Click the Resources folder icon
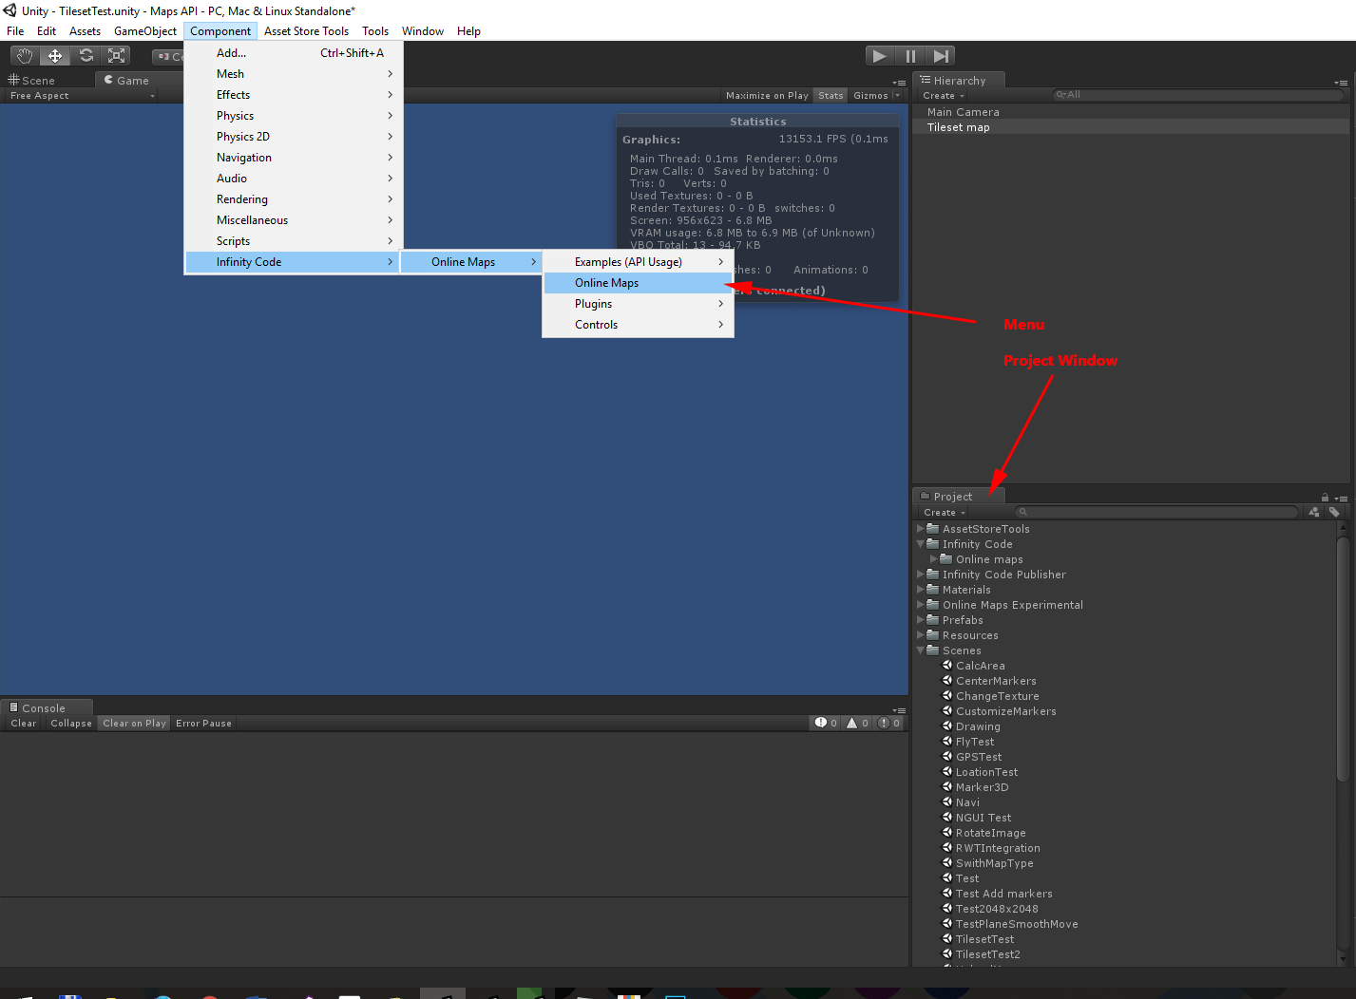1356x999 pixels. 933,634
